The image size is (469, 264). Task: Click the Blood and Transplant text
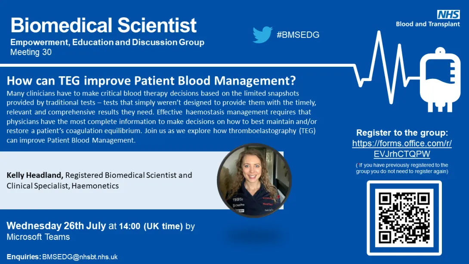(x=428, y=24)
